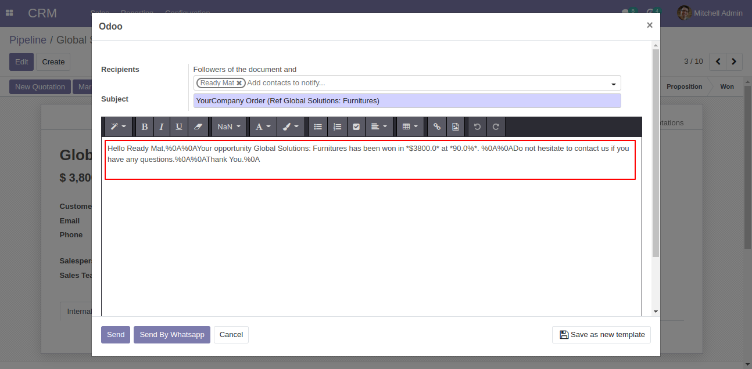Remove Ready Mat recipient tag
Viewport: 752px width, 369px height.
[239, 83]
